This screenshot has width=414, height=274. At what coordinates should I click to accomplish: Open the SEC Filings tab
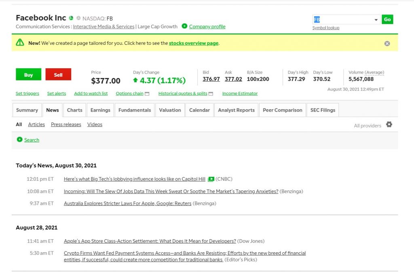click(323, 110)
